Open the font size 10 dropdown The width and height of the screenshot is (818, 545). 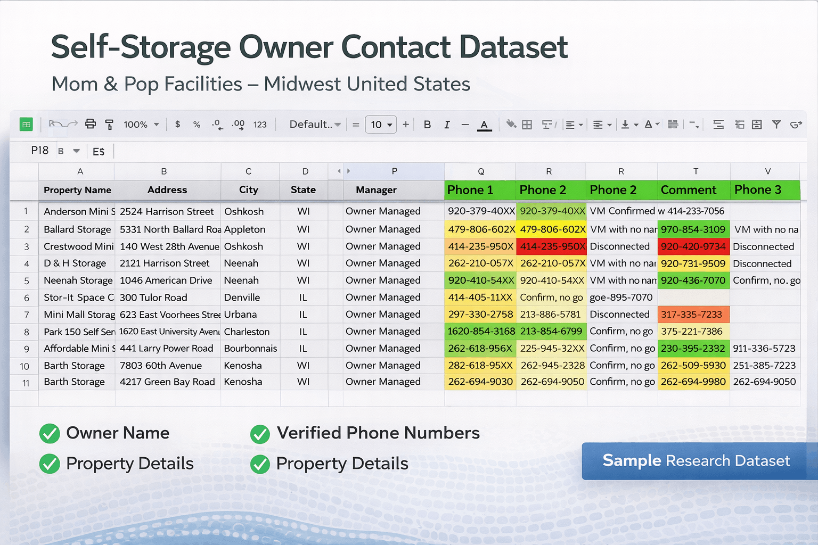381,125
